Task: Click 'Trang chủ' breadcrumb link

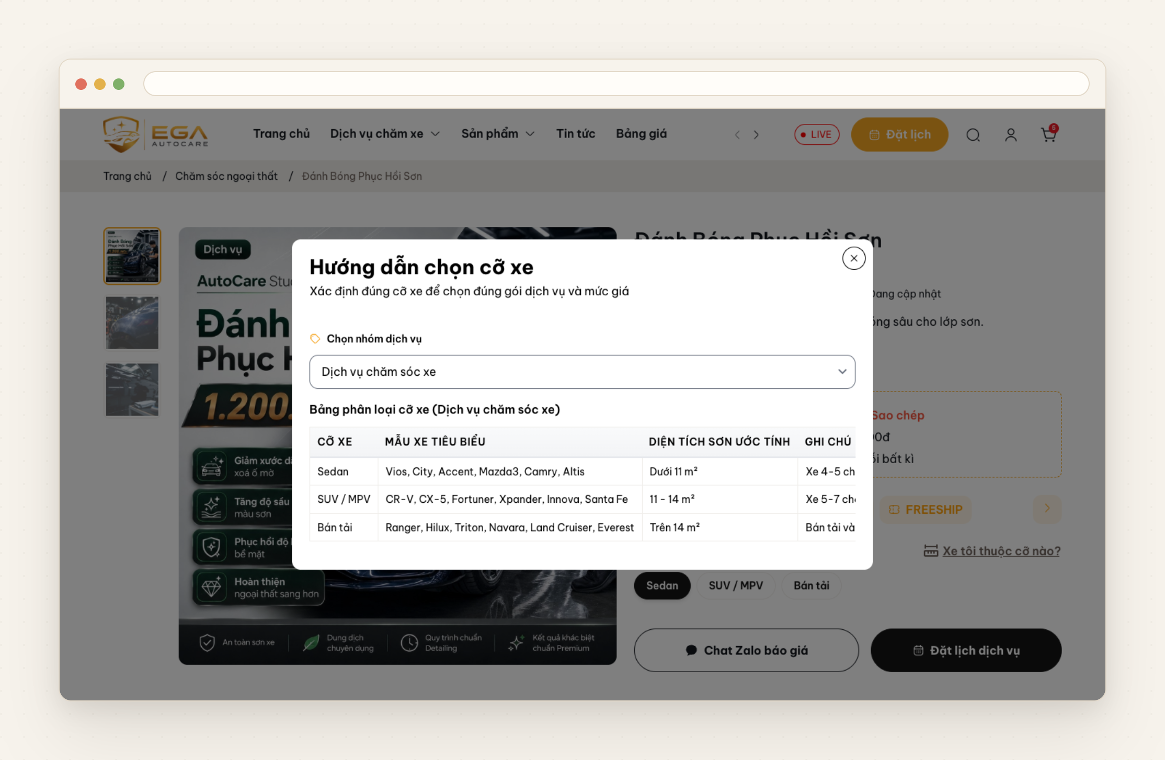Action: click(127, 176)
